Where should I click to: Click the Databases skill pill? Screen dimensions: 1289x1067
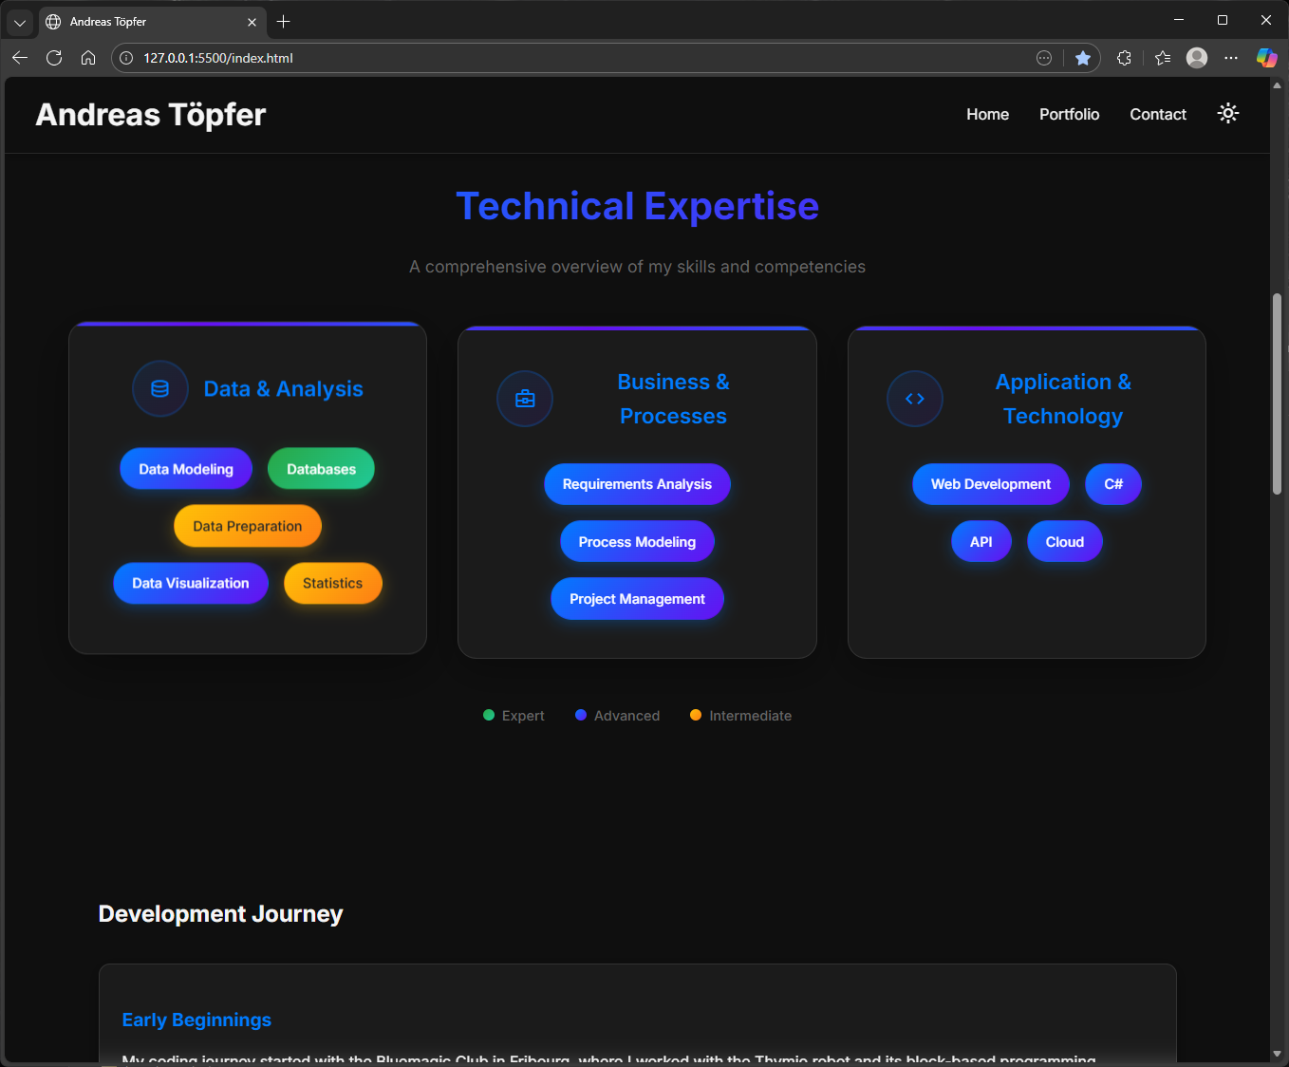click(x=322, y=469)
